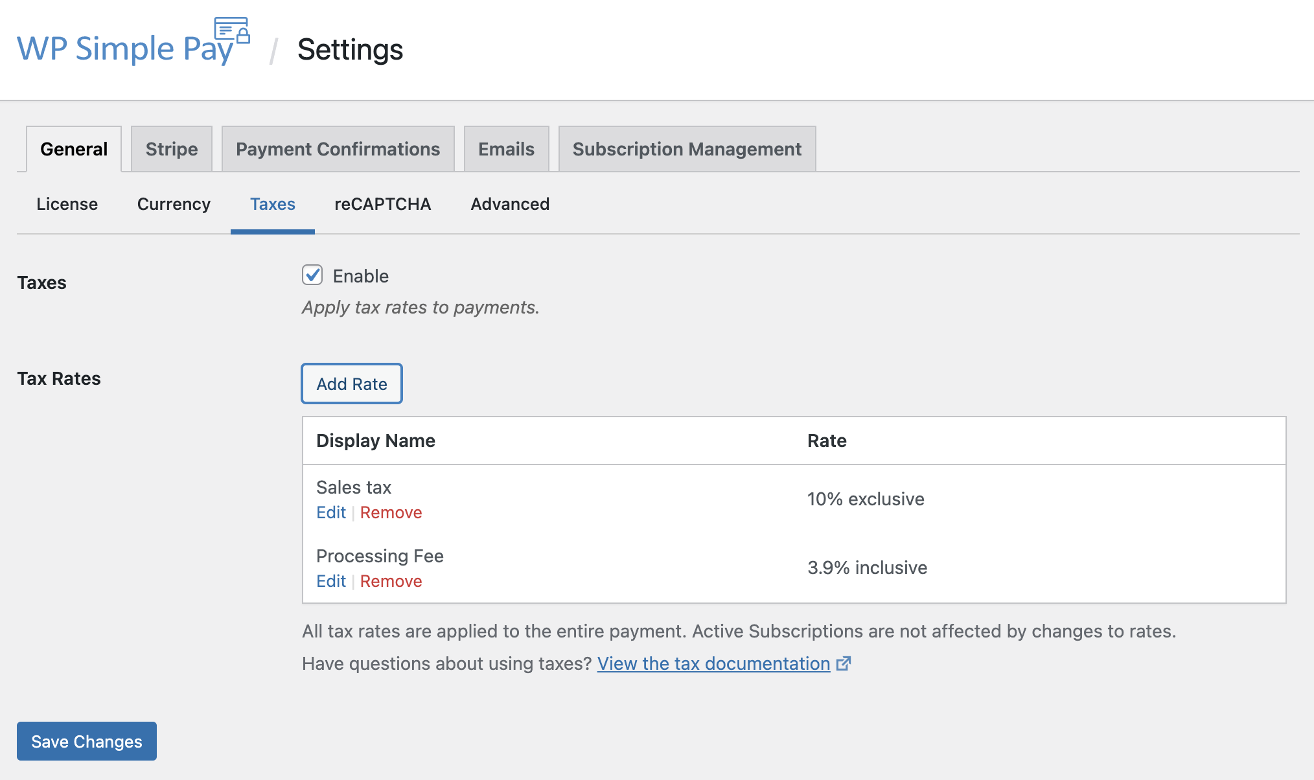Remove the Sales tax rate

[391, 512]
